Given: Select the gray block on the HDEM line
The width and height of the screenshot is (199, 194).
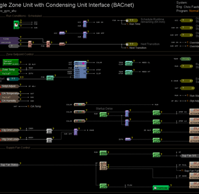Looking at the screenshot, I should point(49,140).
